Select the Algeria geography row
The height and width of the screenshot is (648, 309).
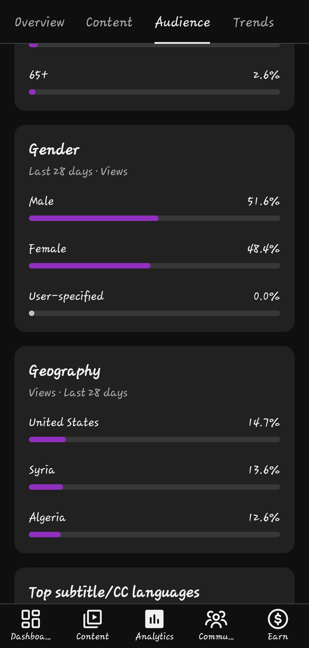154,524
